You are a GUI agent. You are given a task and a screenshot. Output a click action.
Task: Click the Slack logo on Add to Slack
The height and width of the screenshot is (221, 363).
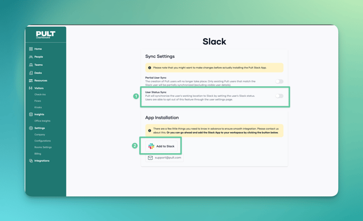[151, 146]
